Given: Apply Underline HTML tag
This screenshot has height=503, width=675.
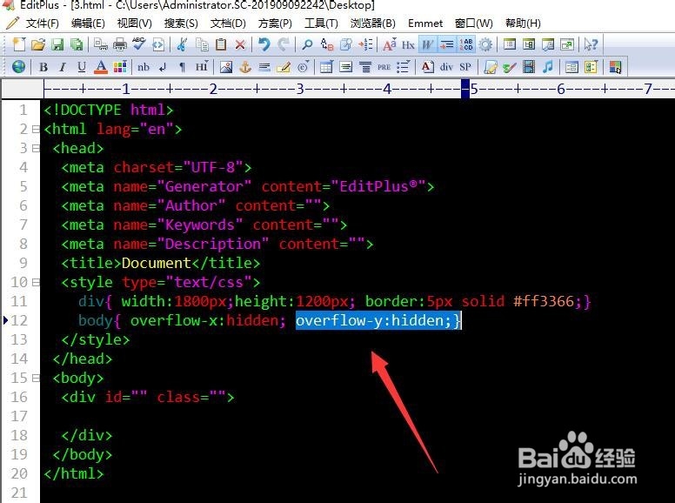Looking at the screenshot, I should point(82,67).
